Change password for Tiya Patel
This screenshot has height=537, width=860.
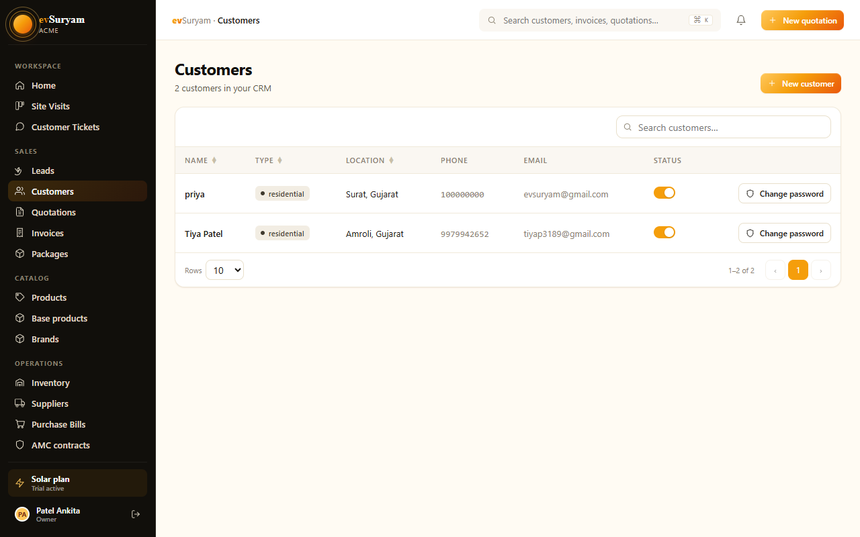click(x=785, y=233)
